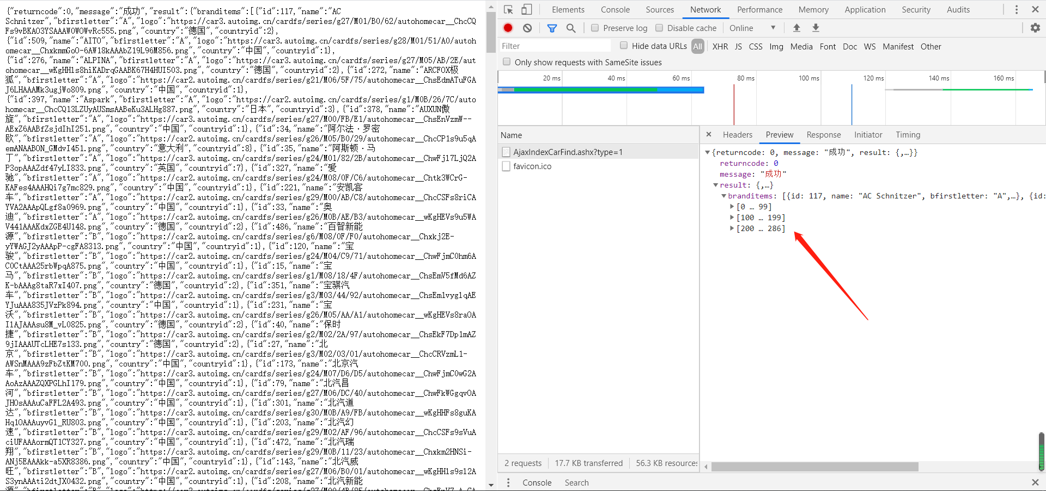This screenshot has height=491, width=1046.
Task: Open network settings gear icon
Action: 1035,28
